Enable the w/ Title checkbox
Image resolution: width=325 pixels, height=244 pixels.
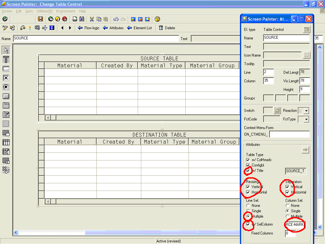248,171
